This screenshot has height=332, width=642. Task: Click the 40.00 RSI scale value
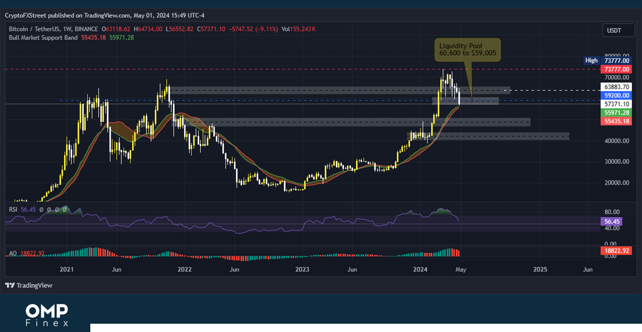(x=612, y=228)
